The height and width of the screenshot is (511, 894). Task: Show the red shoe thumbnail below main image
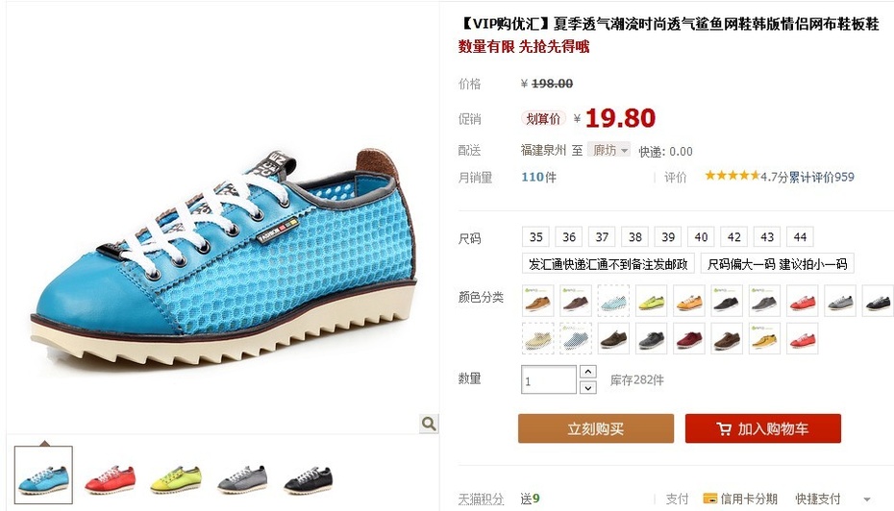pos(110,477)
